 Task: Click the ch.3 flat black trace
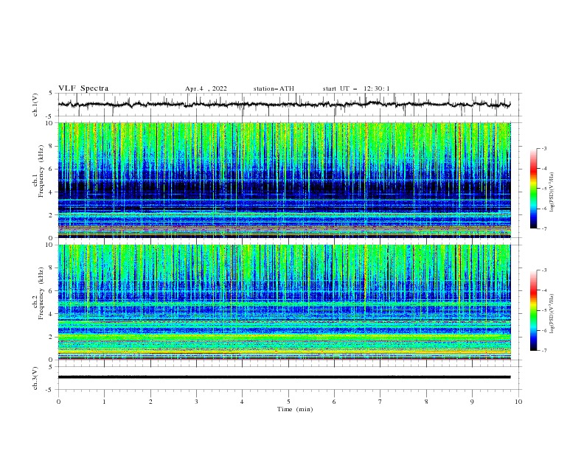[x=284, y=377]
